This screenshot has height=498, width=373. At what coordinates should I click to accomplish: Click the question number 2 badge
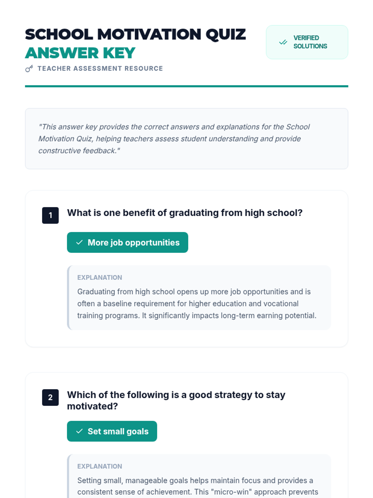[x=50, y=397]
